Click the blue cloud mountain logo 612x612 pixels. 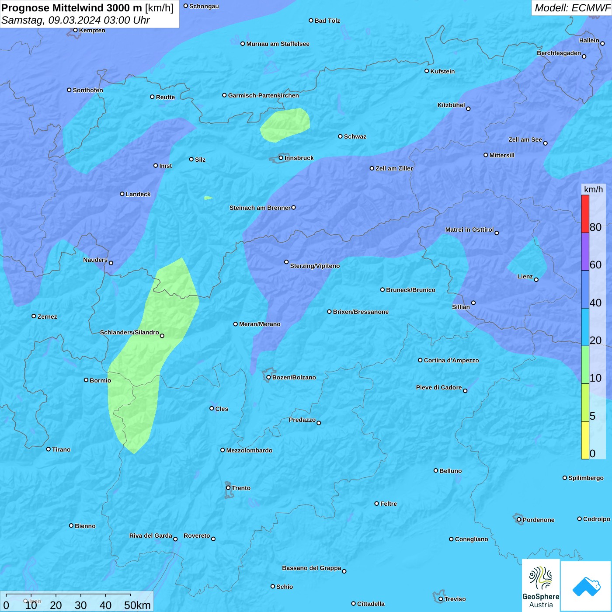pyautogui.click(x=586, y=586)
